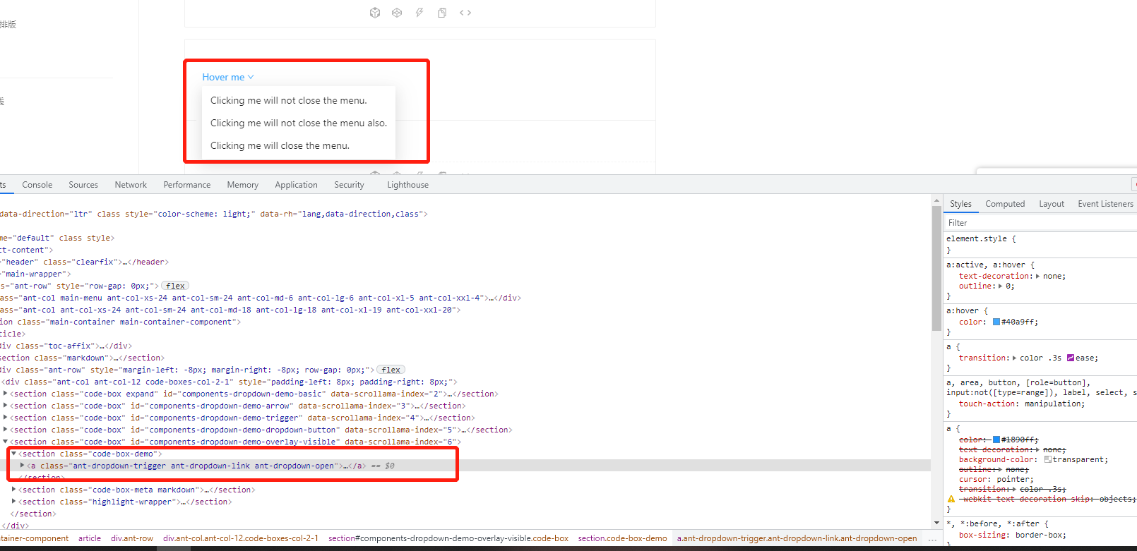Toggle code view with angle brackets icon
Viewport: 1137px width, 551px height.
pyautogui.click(x=465, y=13)
